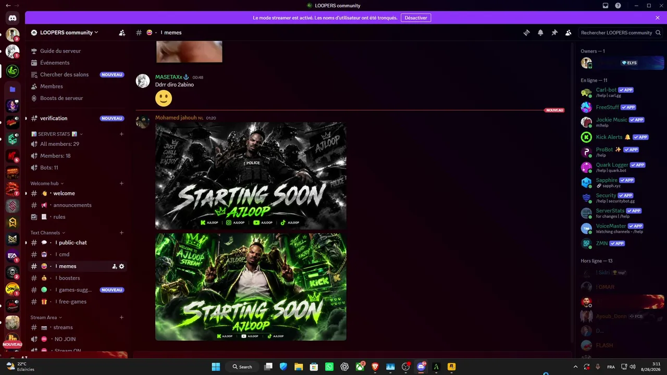
Task: Select the LOOPERS green server icon
Action: pyautogui.click(x=13, y=71)
